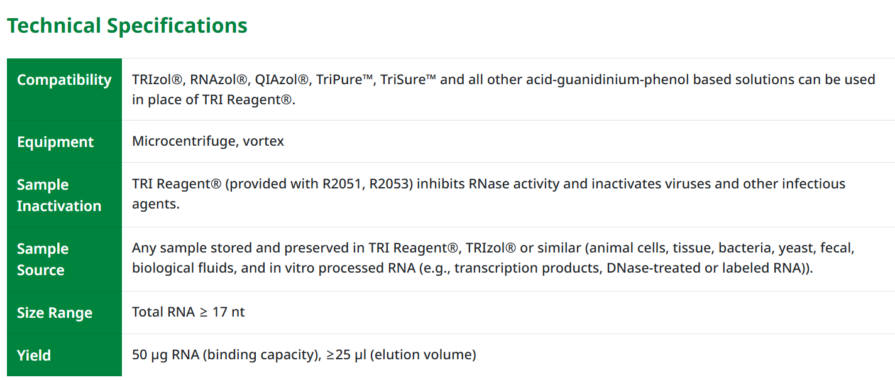Click the "≥25 µl (elution volume)" text
The height and width of the screenshot is (380, 895).
401,355
